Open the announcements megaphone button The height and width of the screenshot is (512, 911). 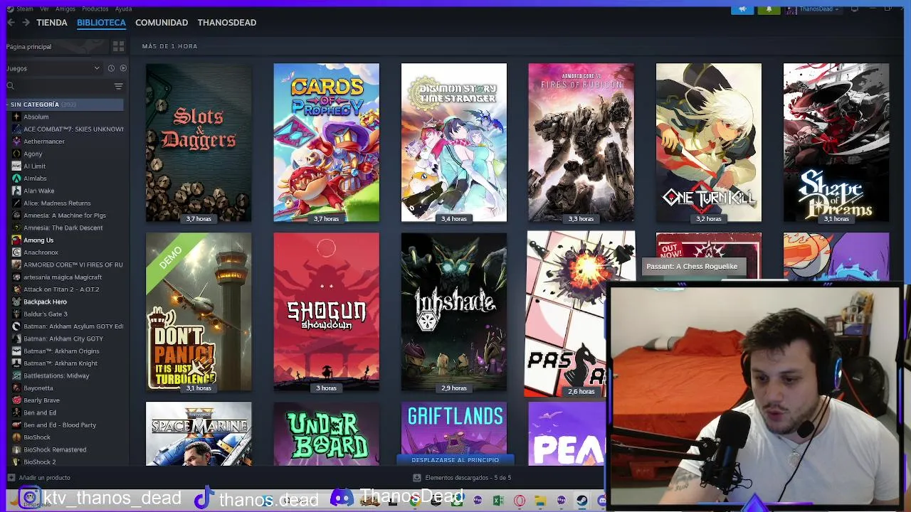pyautogui.click(x=742, y=9)
